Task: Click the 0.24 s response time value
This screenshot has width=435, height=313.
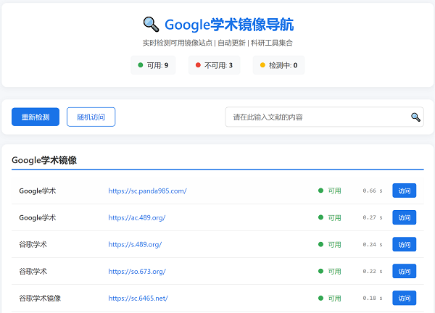Action: pos(373,244)
